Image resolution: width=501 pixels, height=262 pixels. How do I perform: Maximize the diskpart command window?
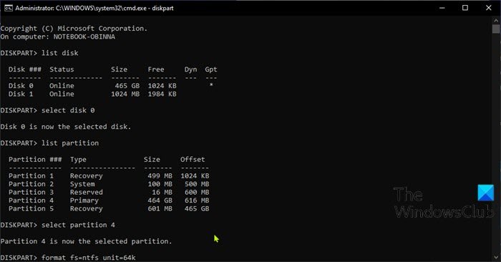pos(465,8)
